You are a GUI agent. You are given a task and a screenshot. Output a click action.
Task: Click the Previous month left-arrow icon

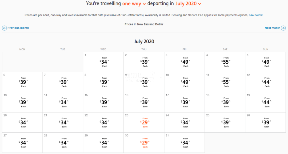pos(5,28)
